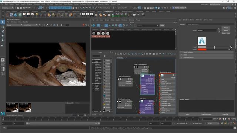Click the checker map button beside Input1

(231, 47)
